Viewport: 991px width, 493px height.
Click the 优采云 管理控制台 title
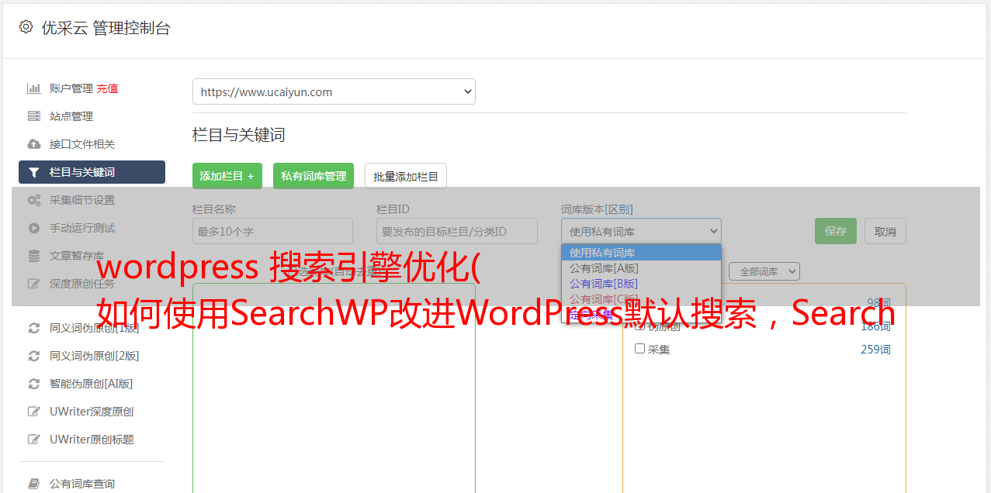[106, 28]
